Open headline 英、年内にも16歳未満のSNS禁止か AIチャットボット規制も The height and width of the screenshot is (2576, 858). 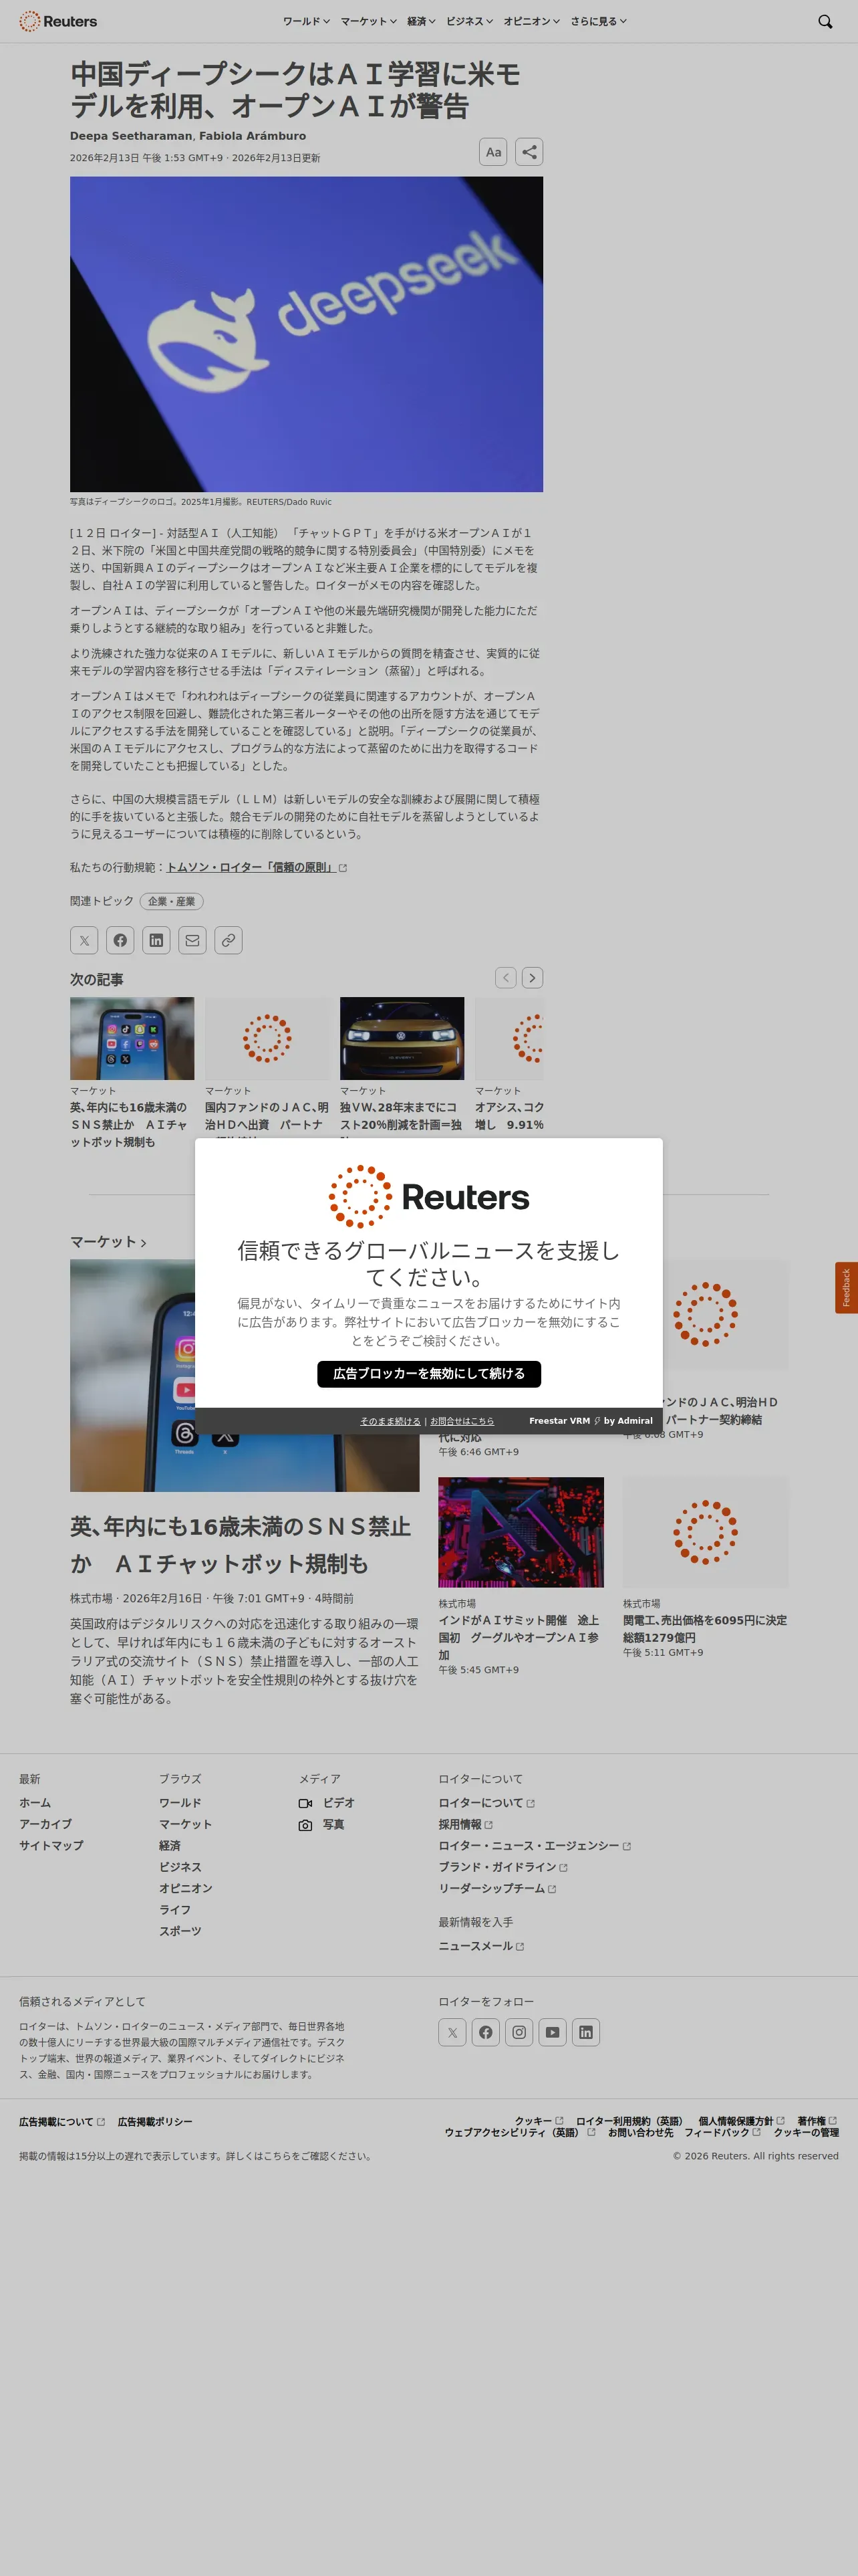(241, 1545)
